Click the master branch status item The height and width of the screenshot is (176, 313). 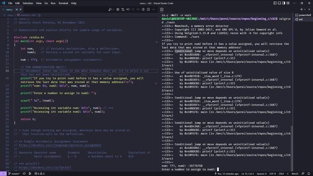click(14, 174)
